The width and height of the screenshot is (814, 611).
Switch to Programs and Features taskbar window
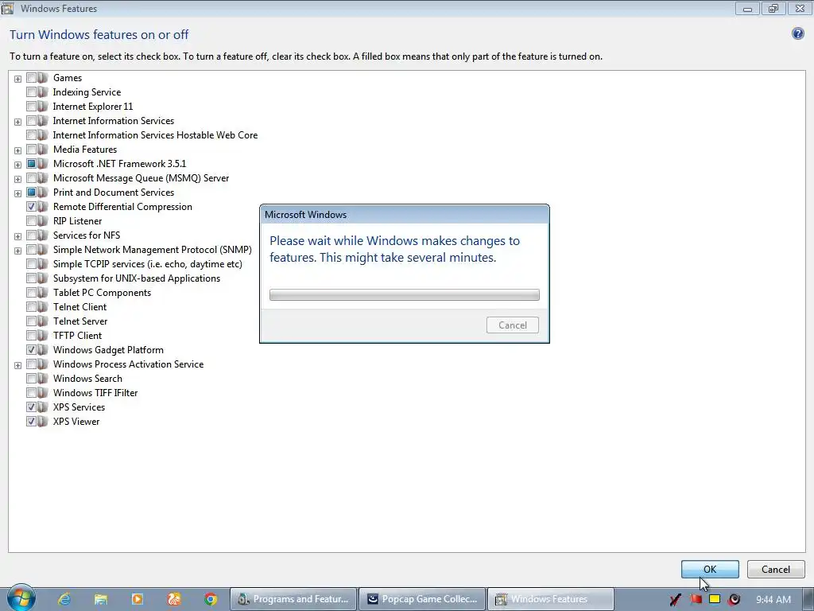click(293, 599)
